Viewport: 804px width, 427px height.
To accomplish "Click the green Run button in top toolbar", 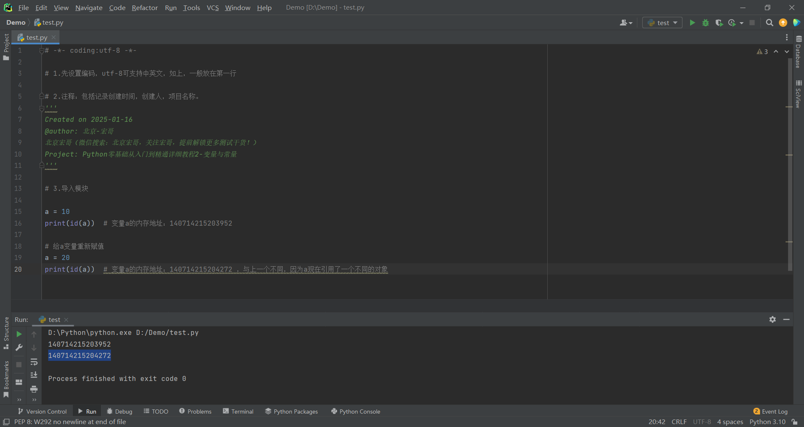I will (x=692, y=23).
